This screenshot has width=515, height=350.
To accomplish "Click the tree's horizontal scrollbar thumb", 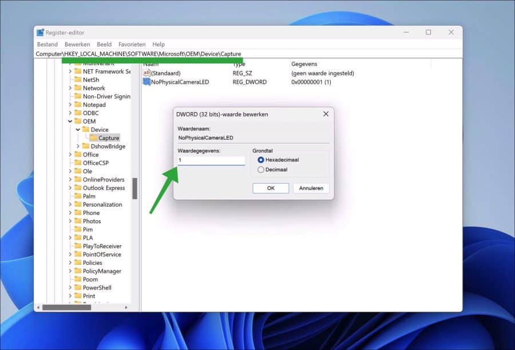I will coord(67,308).
